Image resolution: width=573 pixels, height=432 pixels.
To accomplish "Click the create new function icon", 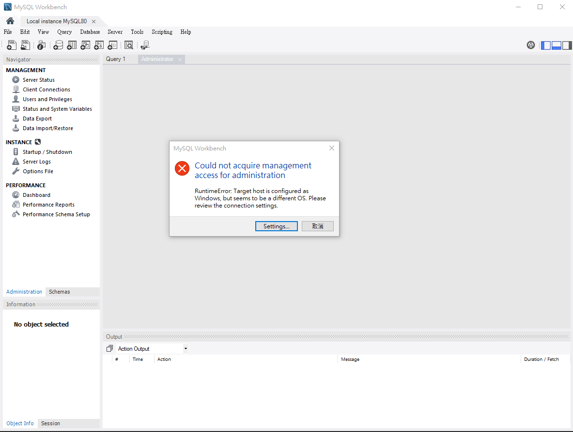I will tap(112, 45).
